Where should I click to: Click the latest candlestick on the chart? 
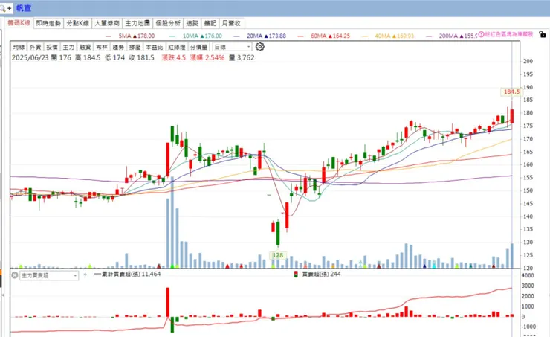[512, 115]
